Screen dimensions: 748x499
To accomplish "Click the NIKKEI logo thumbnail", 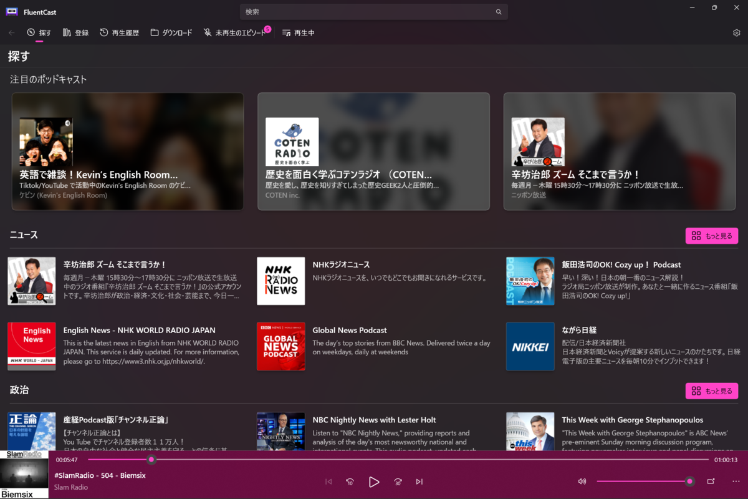I will point(530,346).
